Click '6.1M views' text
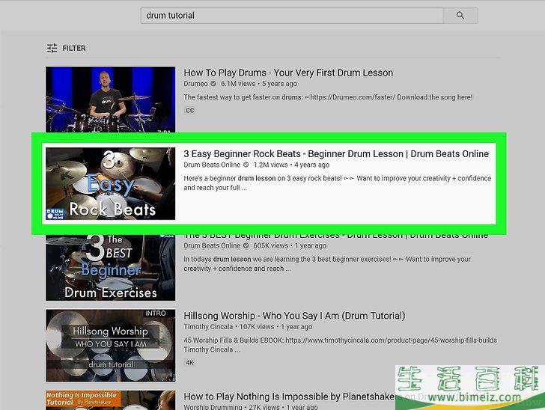545x410 pixels. 238,84
